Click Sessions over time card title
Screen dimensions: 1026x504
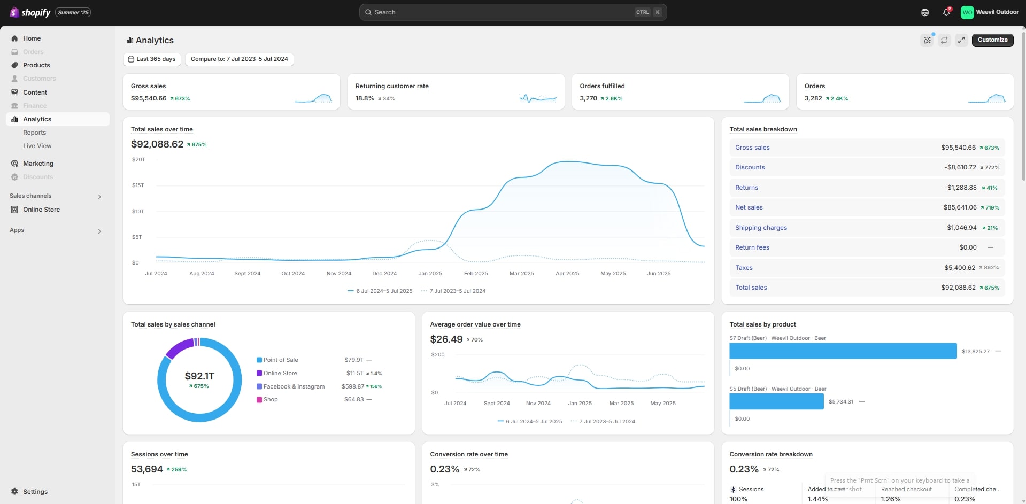pyautogui.click(x=159, y=454)
